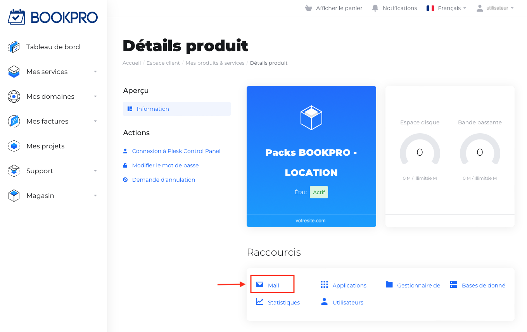Open the Applications shortcut
The image size is (527, 332).
click(x=349, y=286)
